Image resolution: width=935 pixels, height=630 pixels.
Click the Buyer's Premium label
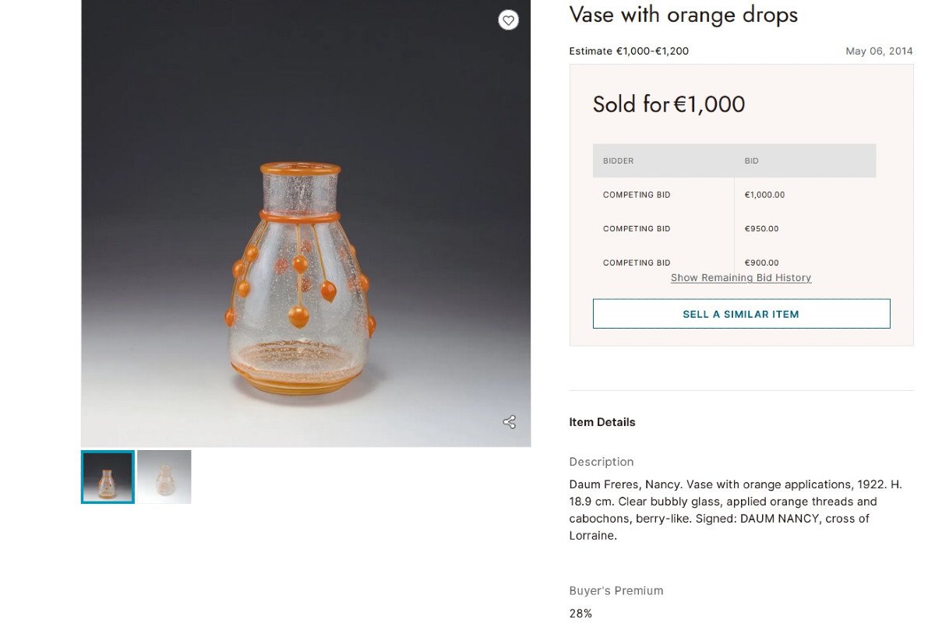pyautogui.click(x=616, y=590)
